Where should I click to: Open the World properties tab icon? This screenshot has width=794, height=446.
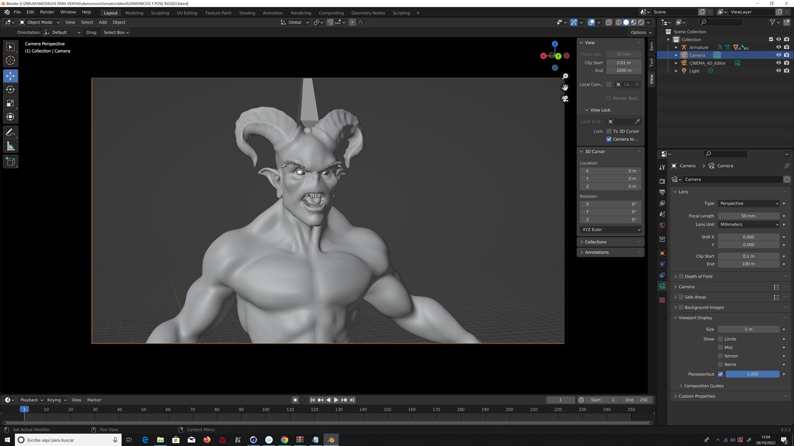tap(662, 225)
